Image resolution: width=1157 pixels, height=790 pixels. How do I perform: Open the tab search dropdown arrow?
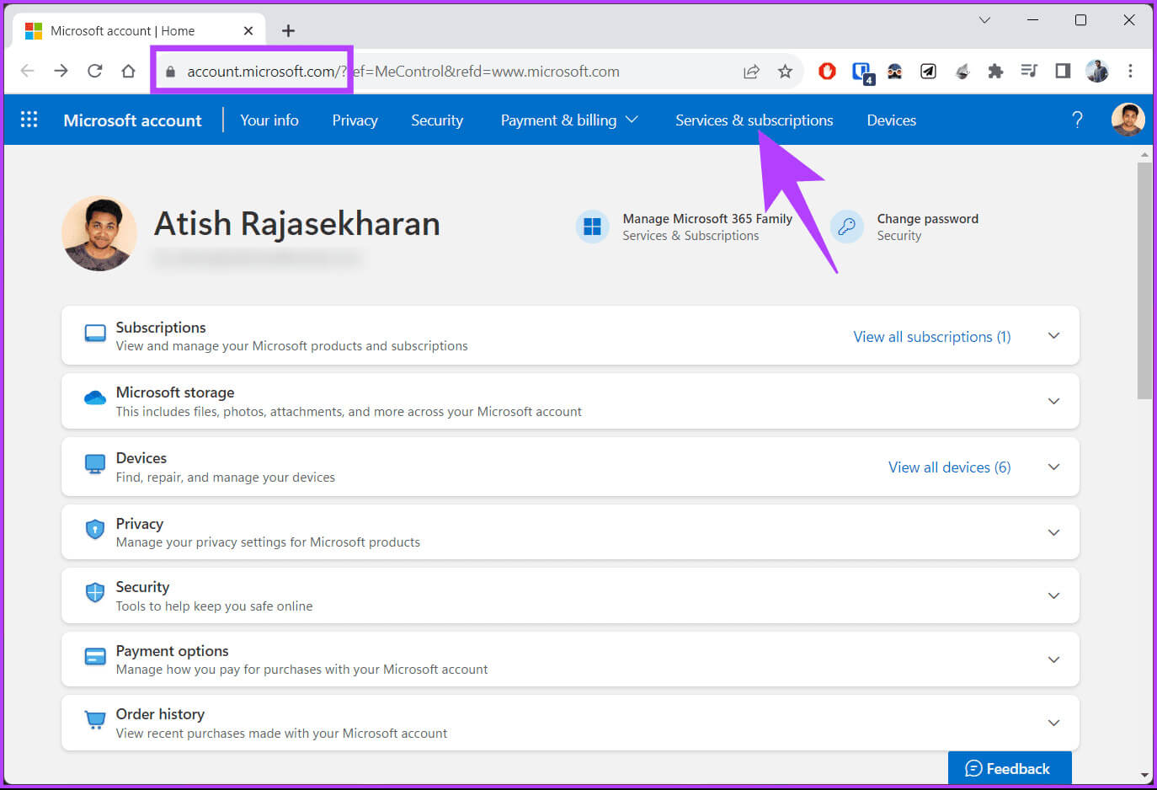click(x=984, y=20)
